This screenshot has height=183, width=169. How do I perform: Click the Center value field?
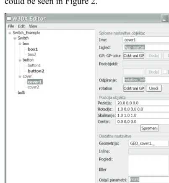pos(143,121)
